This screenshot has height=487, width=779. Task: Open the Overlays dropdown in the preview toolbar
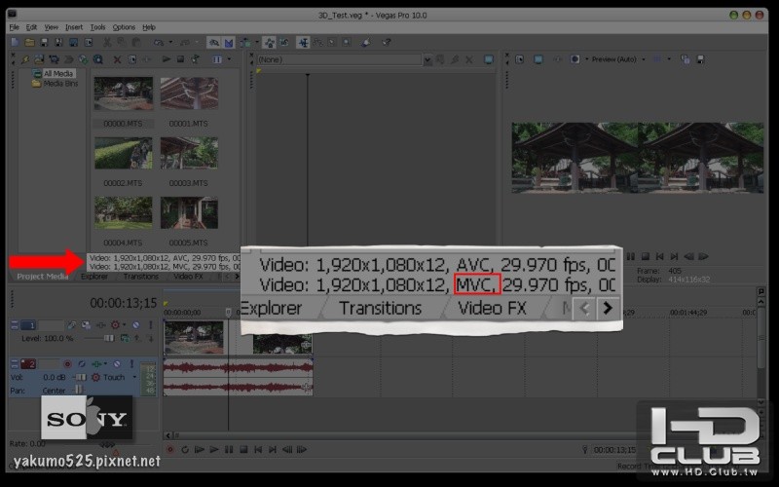(669, 59)
